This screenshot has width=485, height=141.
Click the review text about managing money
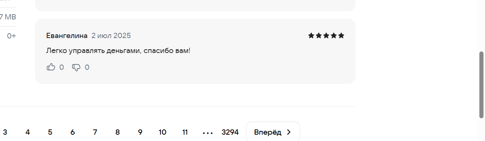click(118, 50)
